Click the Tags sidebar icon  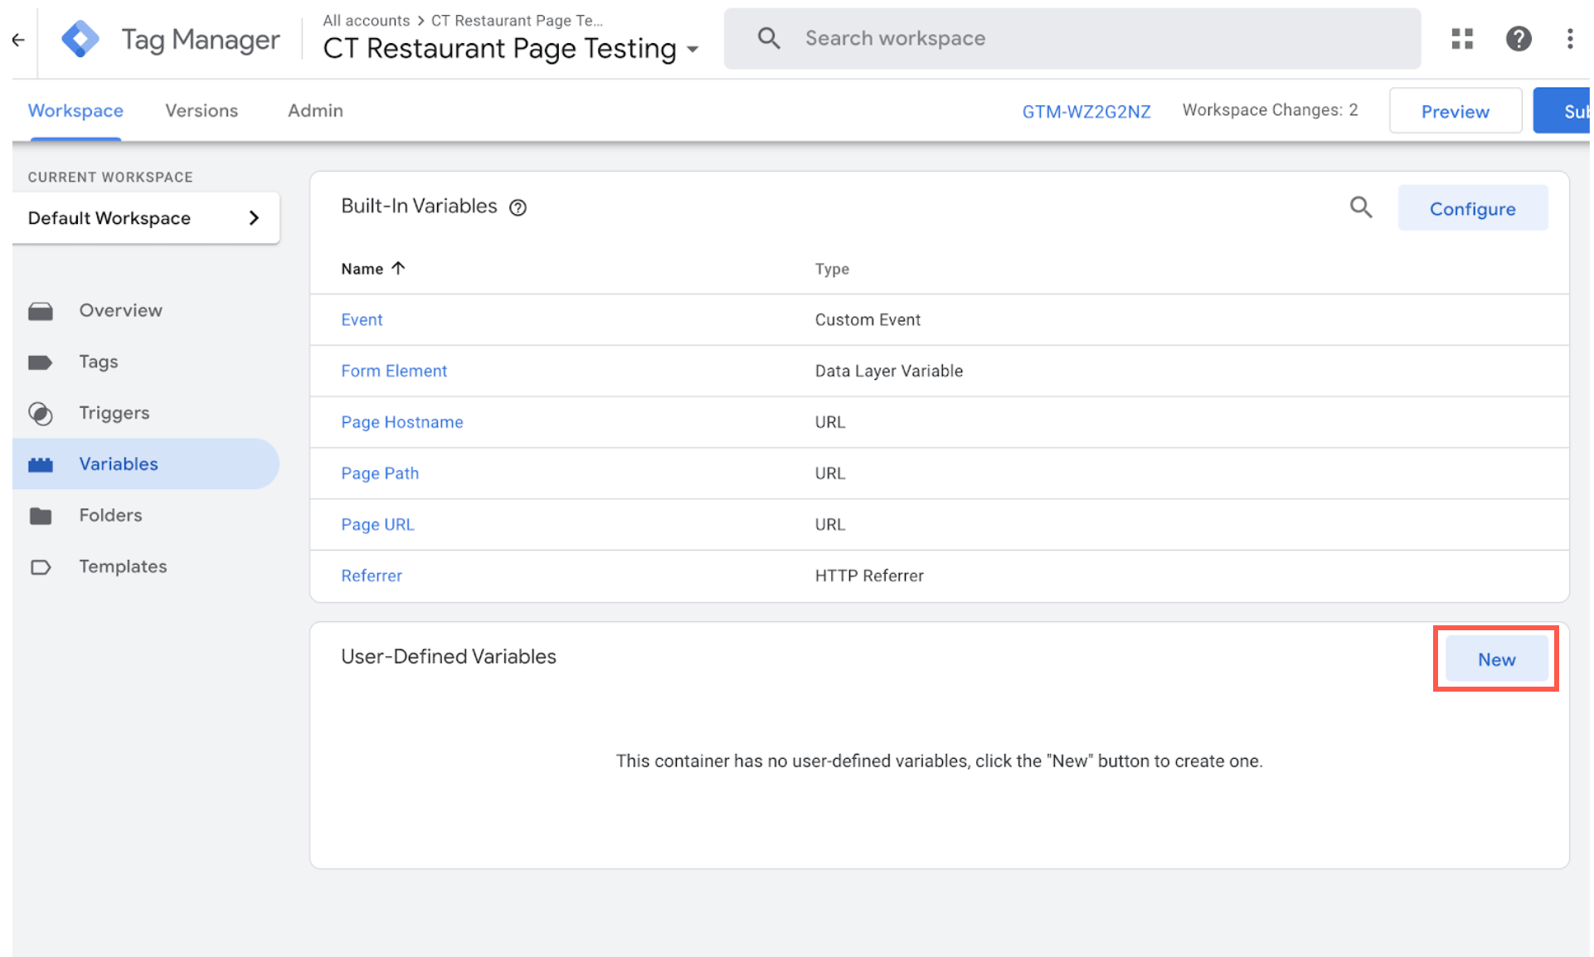pos(41,362)
